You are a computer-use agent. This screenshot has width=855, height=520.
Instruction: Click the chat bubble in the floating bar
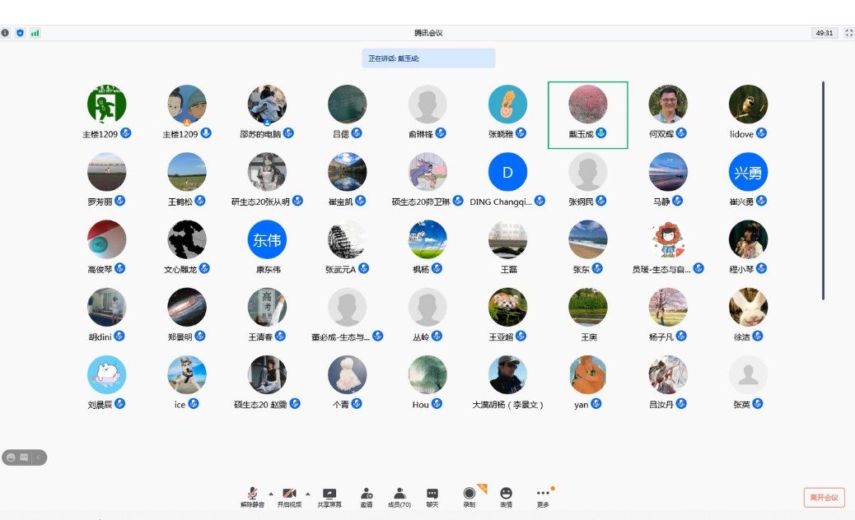24,457
